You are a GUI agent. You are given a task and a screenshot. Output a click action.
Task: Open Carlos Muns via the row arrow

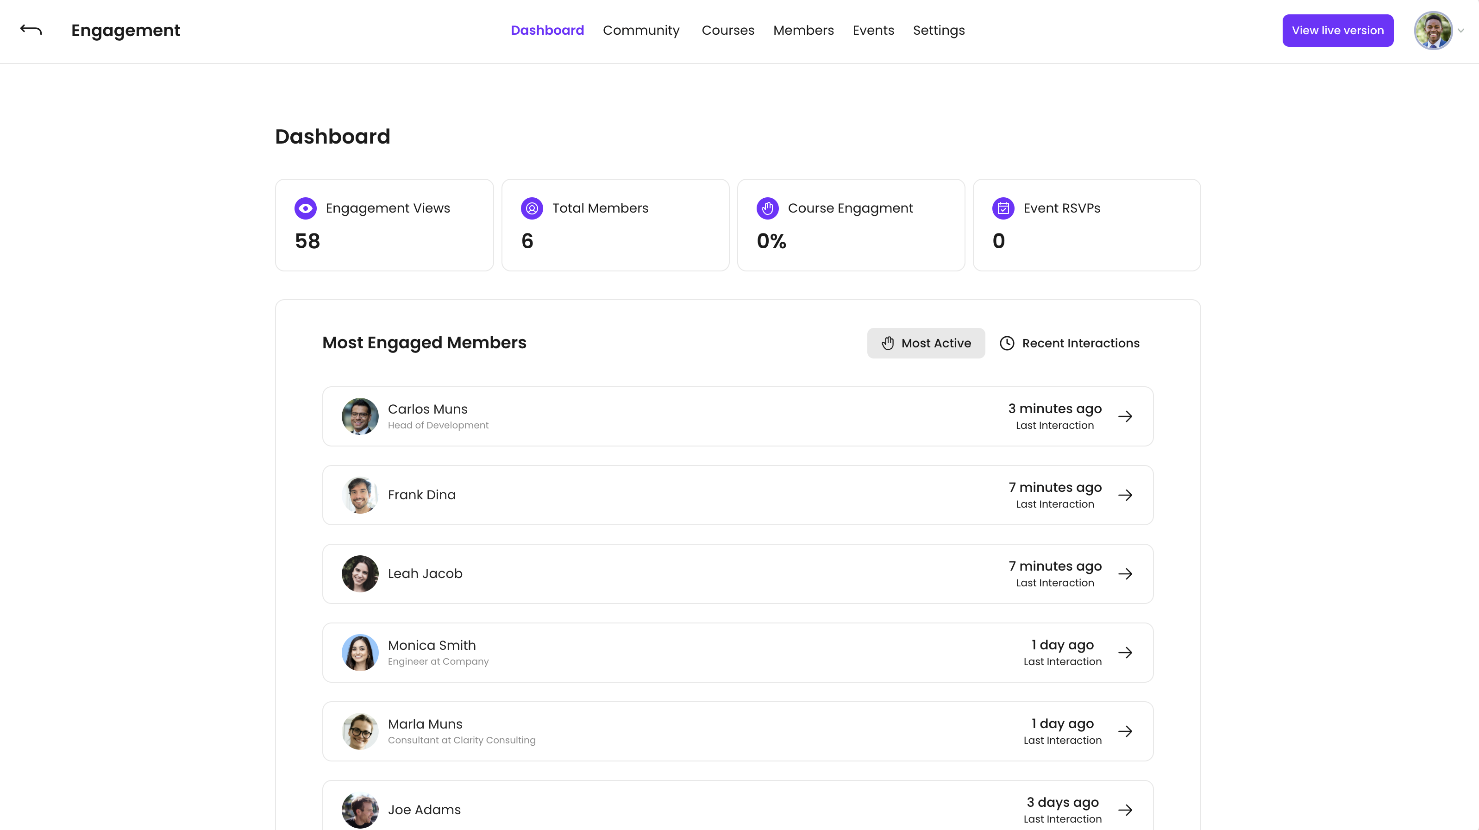(x=1126, y=416)
